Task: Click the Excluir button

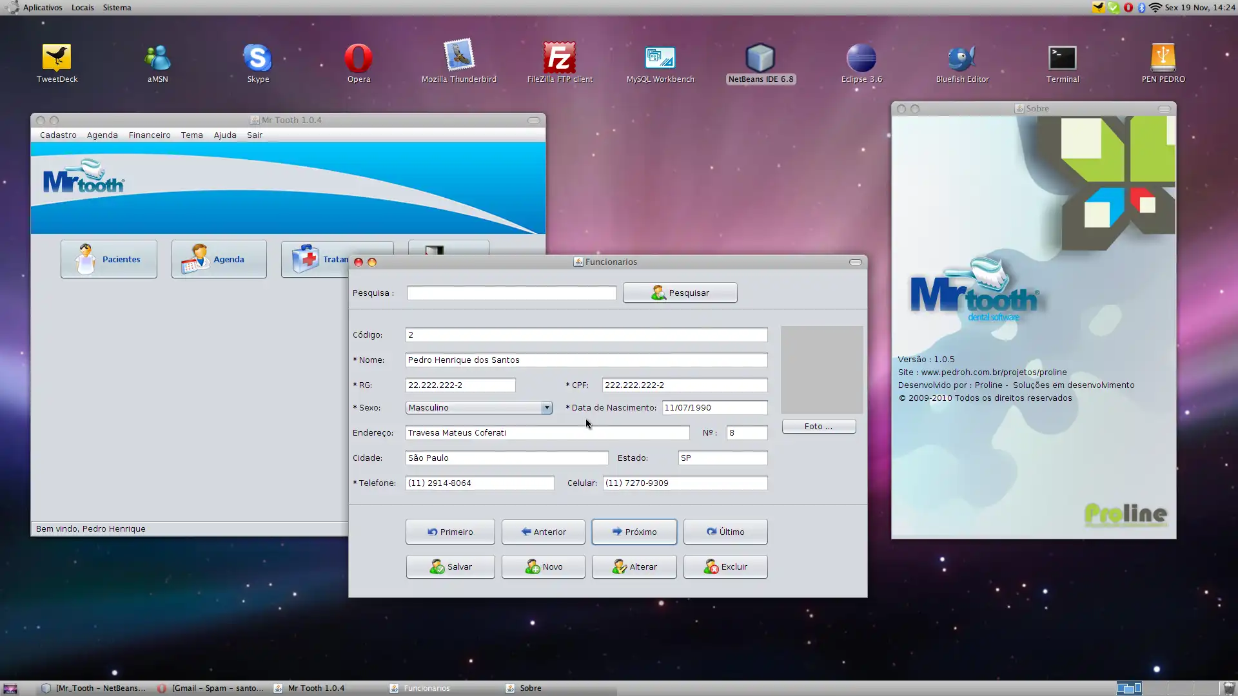Action: pyautogui.click(x=725, y=567)
